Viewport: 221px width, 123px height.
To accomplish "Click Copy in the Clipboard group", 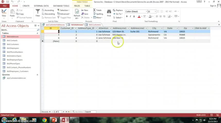I will coord(20,14).
